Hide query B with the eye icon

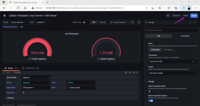coord(130,72)
